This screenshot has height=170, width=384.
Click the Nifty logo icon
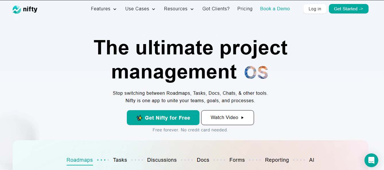17,9
